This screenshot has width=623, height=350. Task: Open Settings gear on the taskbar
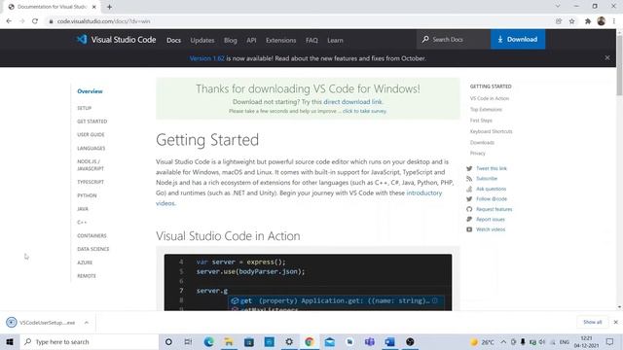(289, 341)
